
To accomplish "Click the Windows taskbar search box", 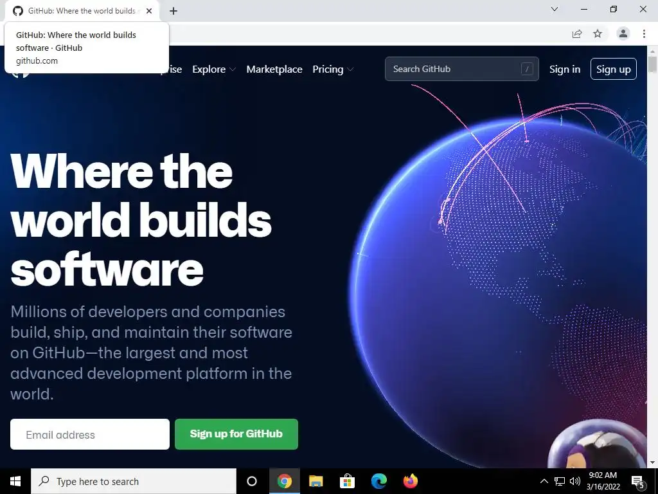I will click(x=134, y=481).
